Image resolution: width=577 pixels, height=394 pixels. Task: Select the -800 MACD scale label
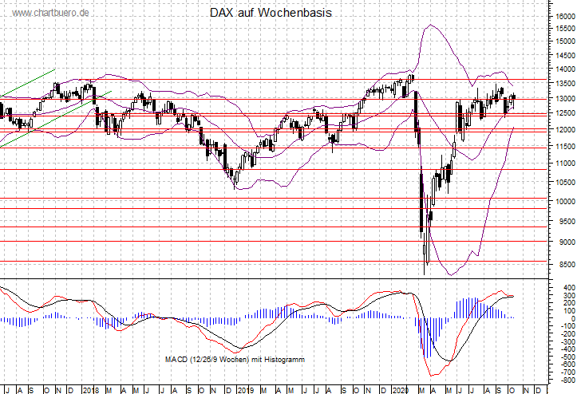(568, 380)
